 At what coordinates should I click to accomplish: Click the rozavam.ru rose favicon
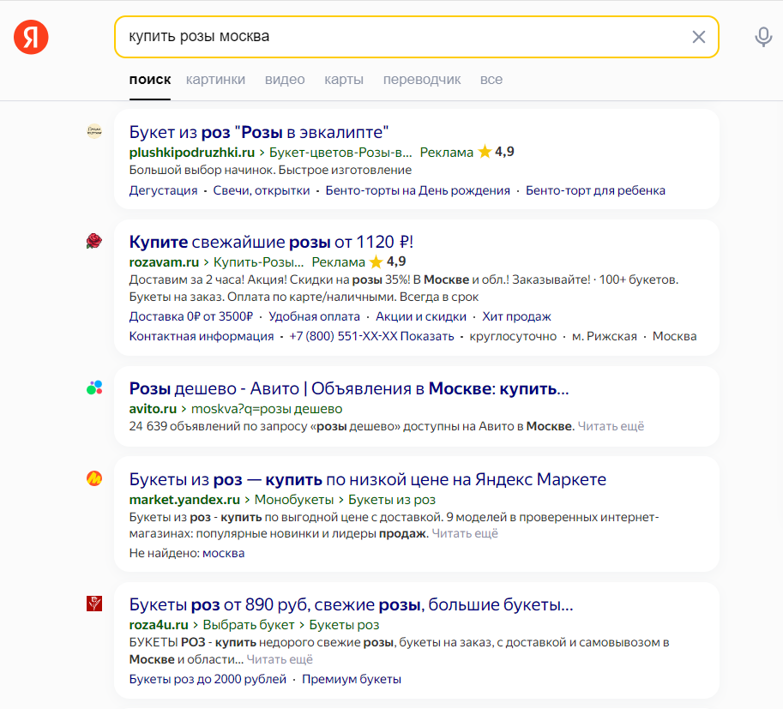pyautogui.click(x=94, y=241)
